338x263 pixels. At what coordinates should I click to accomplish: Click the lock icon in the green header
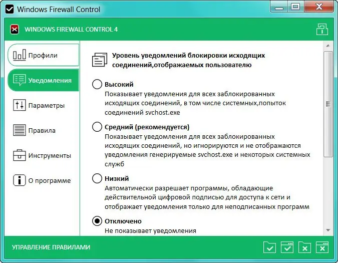[322, 30]
